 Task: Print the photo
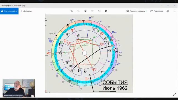tap(168, 11)
